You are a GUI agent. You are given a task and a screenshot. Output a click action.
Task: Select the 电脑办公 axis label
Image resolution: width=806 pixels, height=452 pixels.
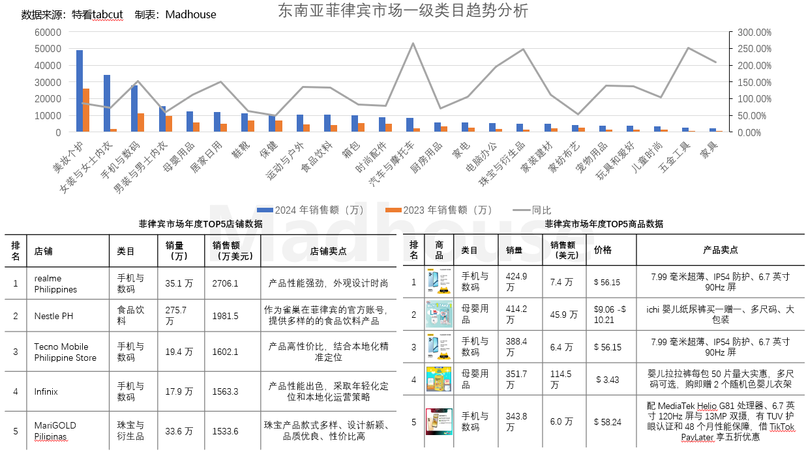coord(480,156)
